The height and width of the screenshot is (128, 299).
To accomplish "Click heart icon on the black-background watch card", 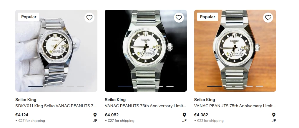I will click(179, 18).
